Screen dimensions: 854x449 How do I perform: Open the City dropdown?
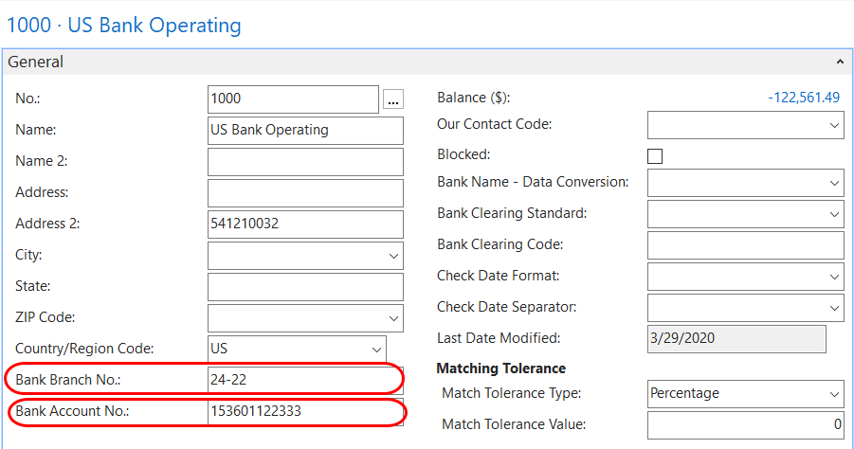(x=393, y=256)
